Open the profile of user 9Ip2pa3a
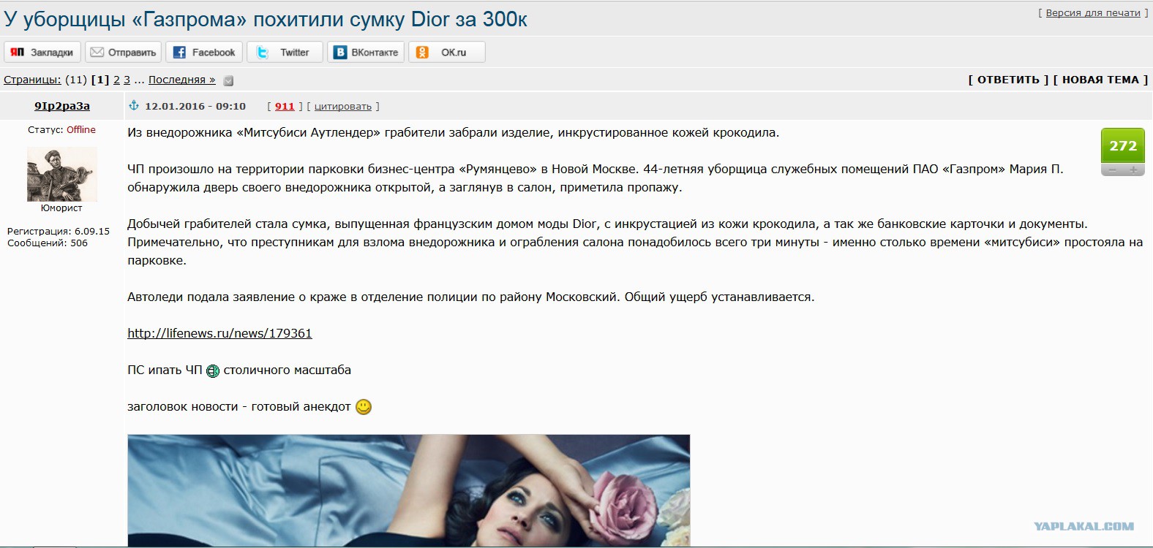 coord(62,106)
